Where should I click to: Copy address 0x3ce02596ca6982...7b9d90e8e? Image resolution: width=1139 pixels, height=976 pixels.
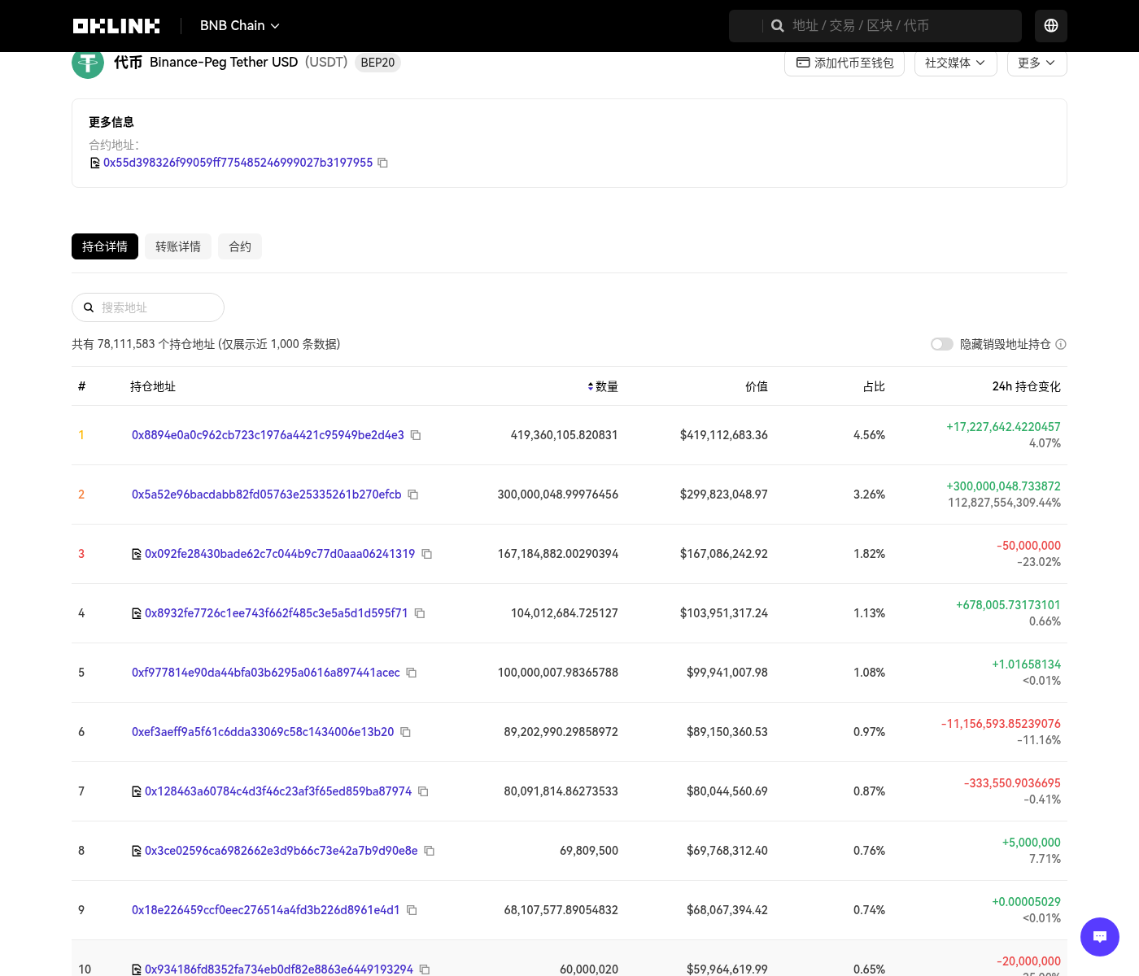430,851
